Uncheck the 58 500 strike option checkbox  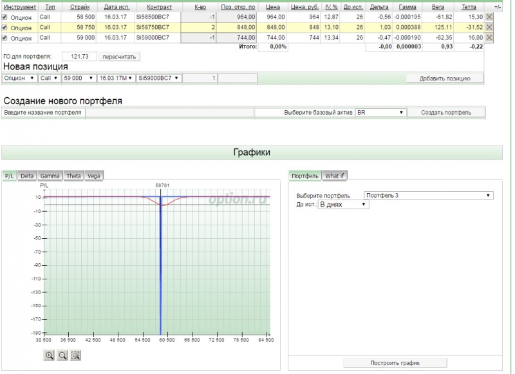pyautogui.click(x=5, y=17)
